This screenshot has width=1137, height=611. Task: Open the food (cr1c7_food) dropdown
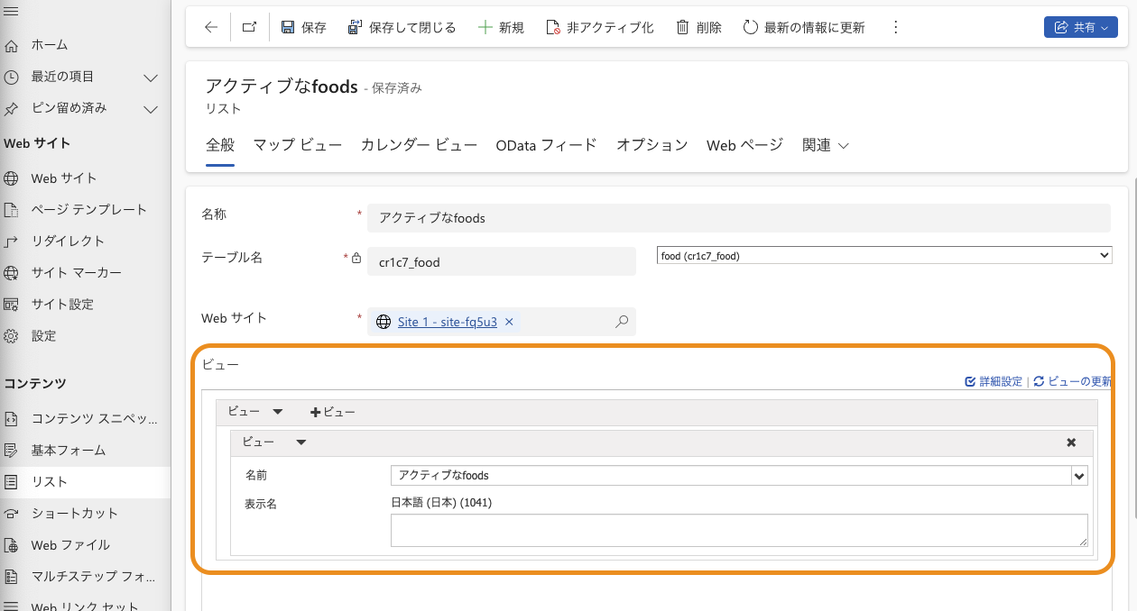884,256
